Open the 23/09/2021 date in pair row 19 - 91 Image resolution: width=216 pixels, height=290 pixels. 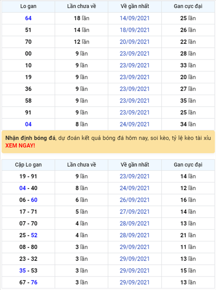point(135,176)
